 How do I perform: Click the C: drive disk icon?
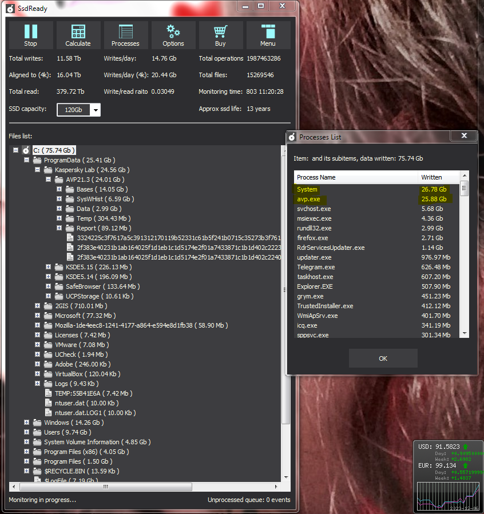point(26,150)
